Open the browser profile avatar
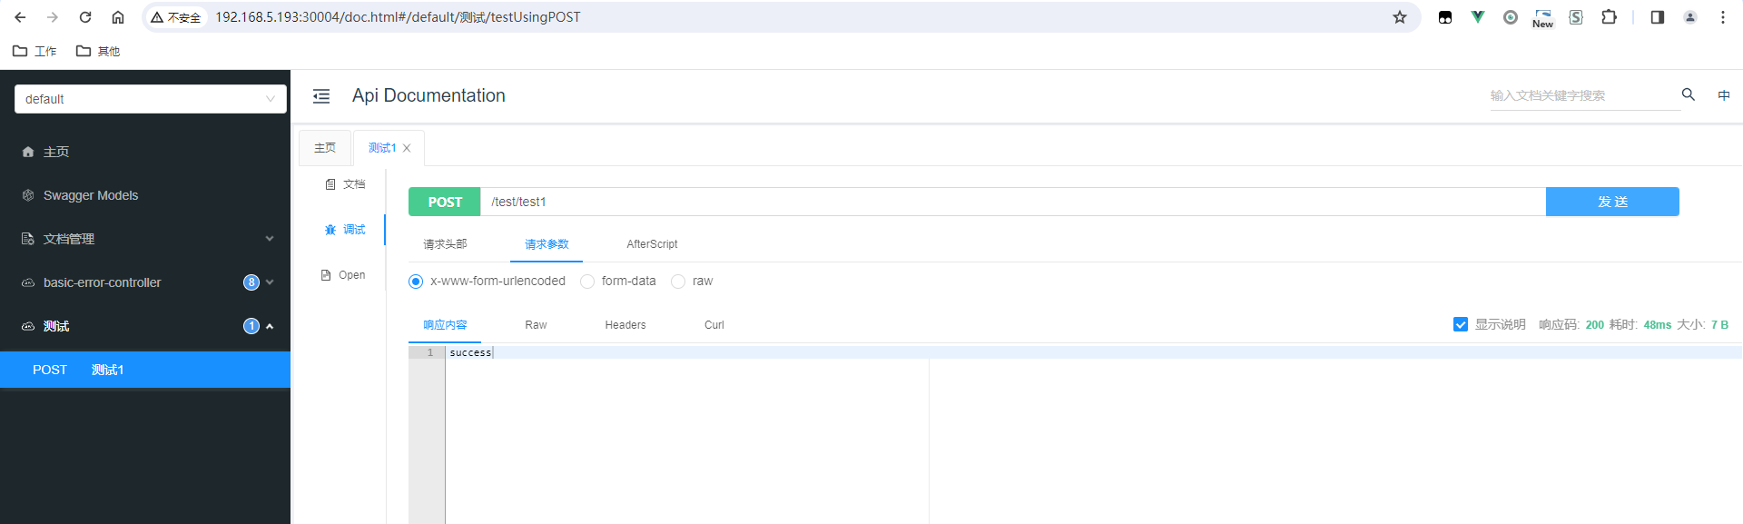The width and height of the screenshot is (1743, 524). point(1690,17)
